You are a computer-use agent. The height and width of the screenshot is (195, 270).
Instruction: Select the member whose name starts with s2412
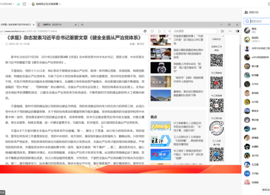coord(256,57)
